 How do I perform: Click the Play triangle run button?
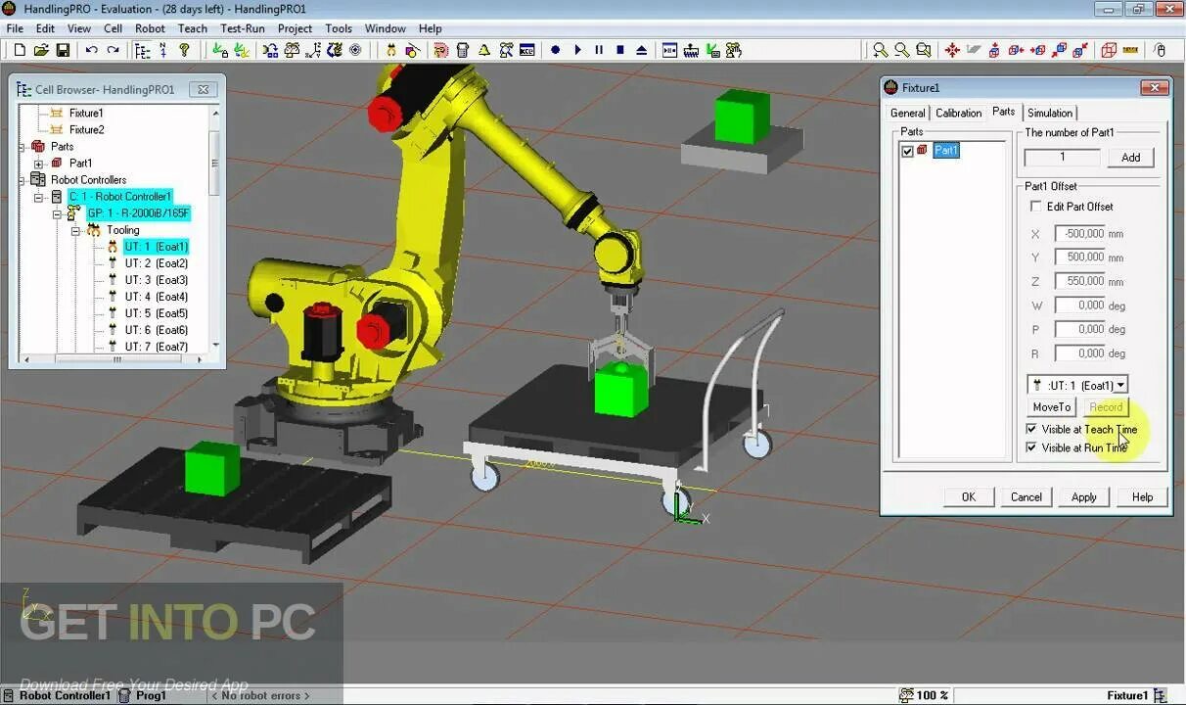pos(577,50)
